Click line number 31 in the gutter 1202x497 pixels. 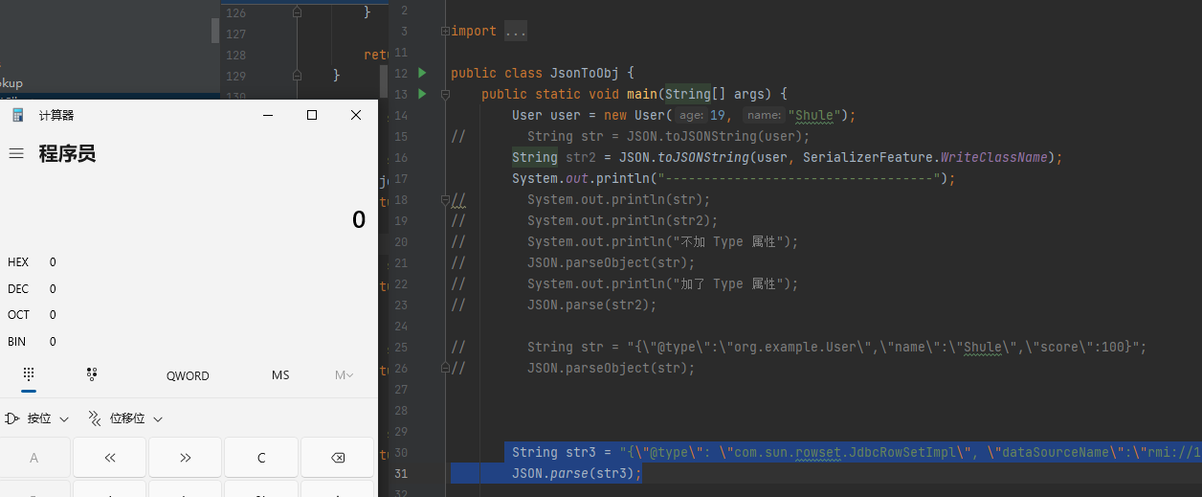coord(400,473)
